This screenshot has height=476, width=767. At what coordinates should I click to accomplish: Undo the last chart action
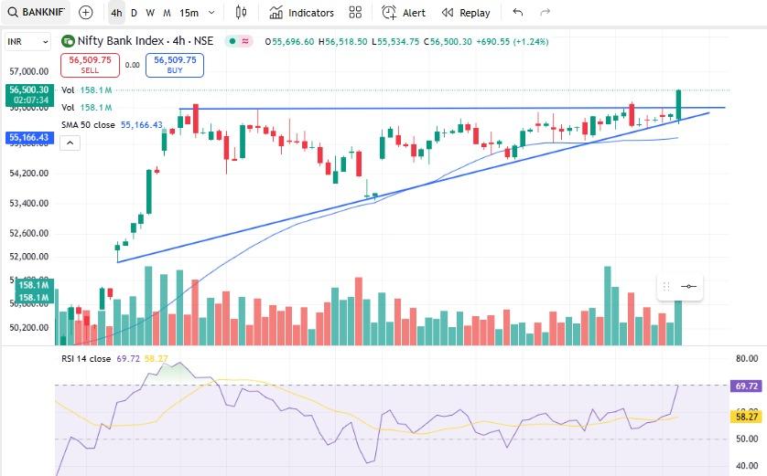click(518, 12)
